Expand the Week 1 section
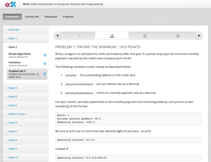Viewport: 211px width, 162px height. [12, 38]
